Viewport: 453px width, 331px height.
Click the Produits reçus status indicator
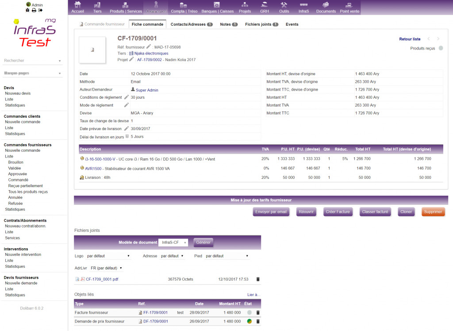pos(441,48)
